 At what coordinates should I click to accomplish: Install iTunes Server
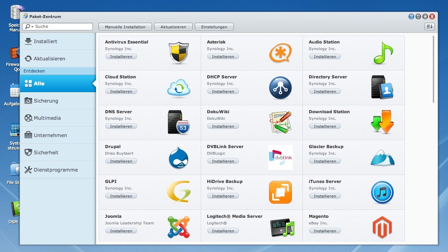[325, 196]
